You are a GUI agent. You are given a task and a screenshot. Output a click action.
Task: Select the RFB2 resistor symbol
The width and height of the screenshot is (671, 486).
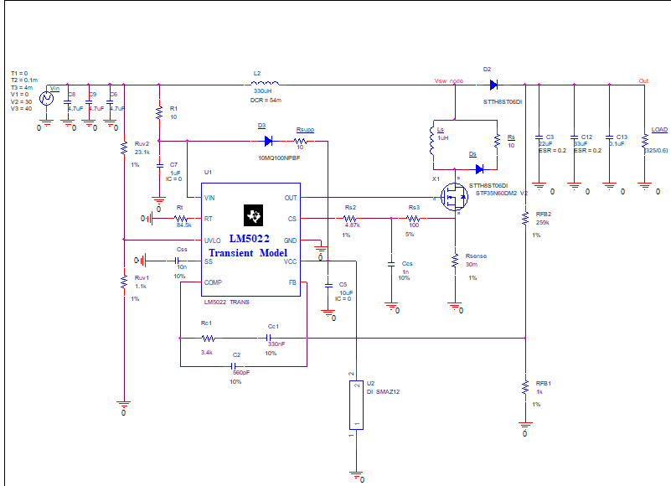coord(525,219)
